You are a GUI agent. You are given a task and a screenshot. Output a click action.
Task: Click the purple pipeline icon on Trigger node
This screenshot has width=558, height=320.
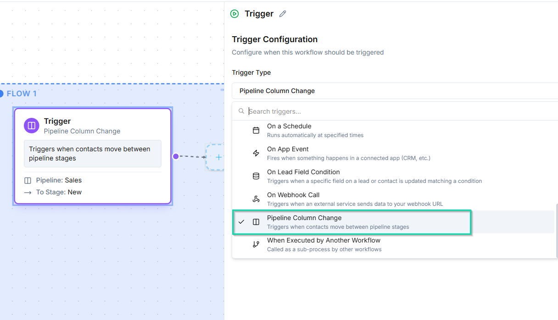(32, 125)
